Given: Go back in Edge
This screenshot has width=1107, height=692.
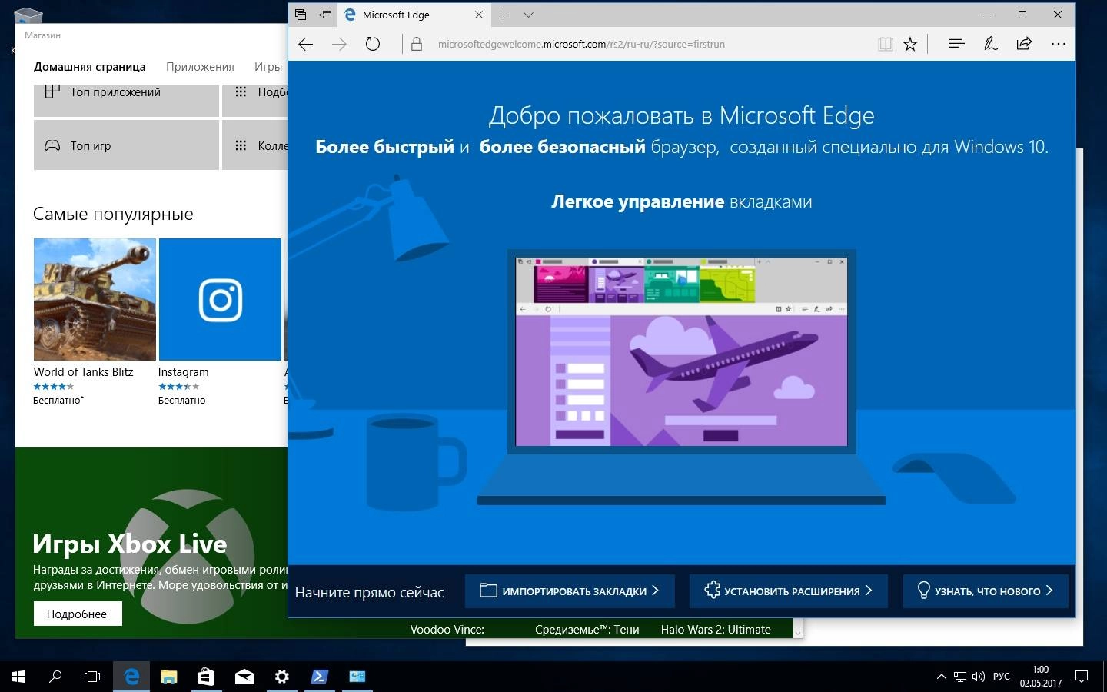Looking at the screenshot, I should [x=306, y=44].
